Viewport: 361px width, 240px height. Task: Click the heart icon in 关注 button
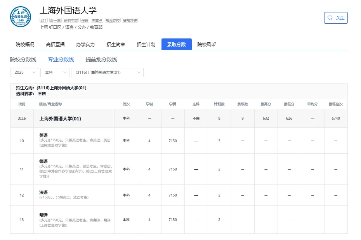(330, 18)
